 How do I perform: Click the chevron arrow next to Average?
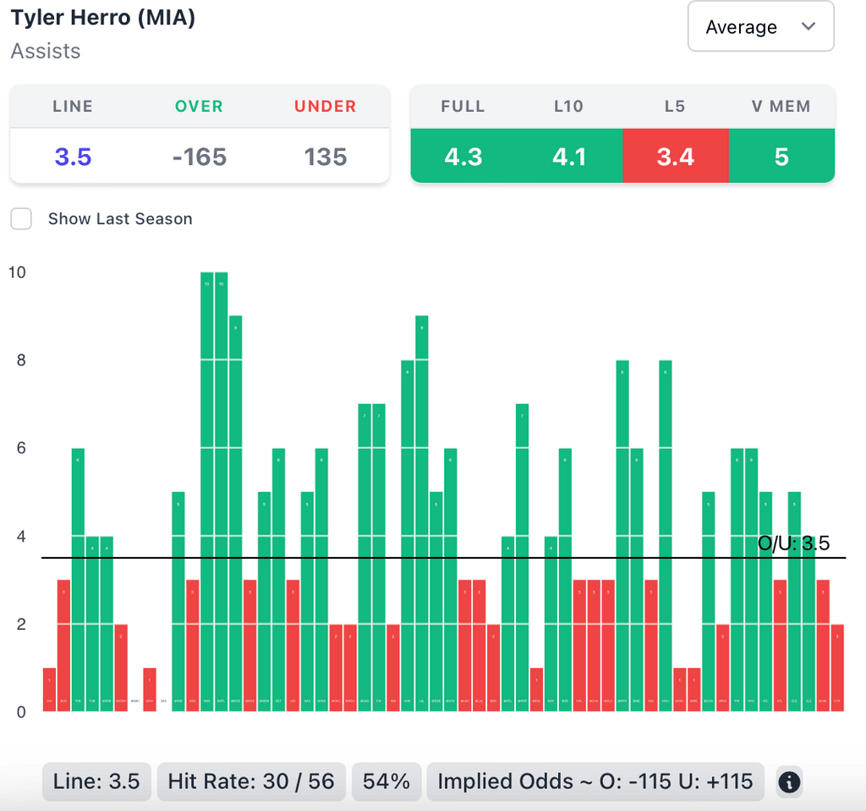click(808, 26)
